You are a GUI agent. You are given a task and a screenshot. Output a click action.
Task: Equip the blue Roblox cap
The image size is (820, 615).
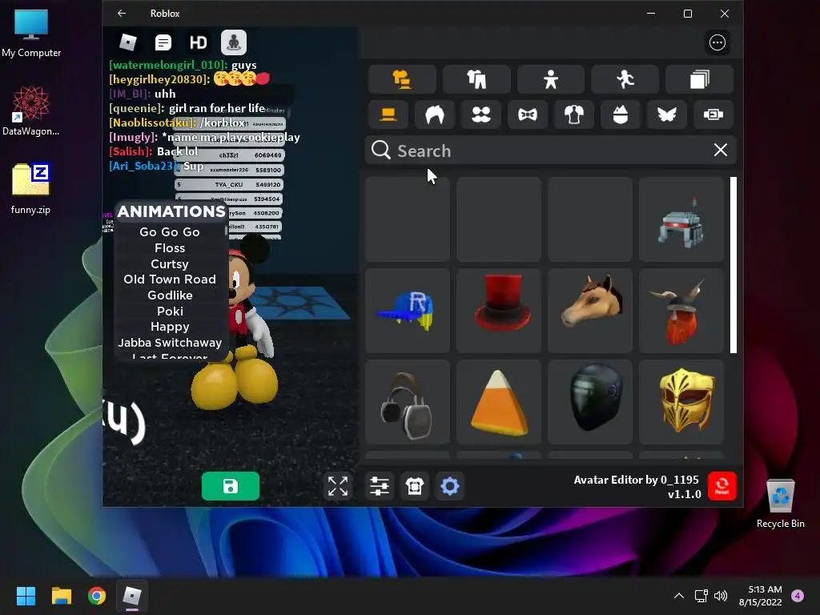408,311
